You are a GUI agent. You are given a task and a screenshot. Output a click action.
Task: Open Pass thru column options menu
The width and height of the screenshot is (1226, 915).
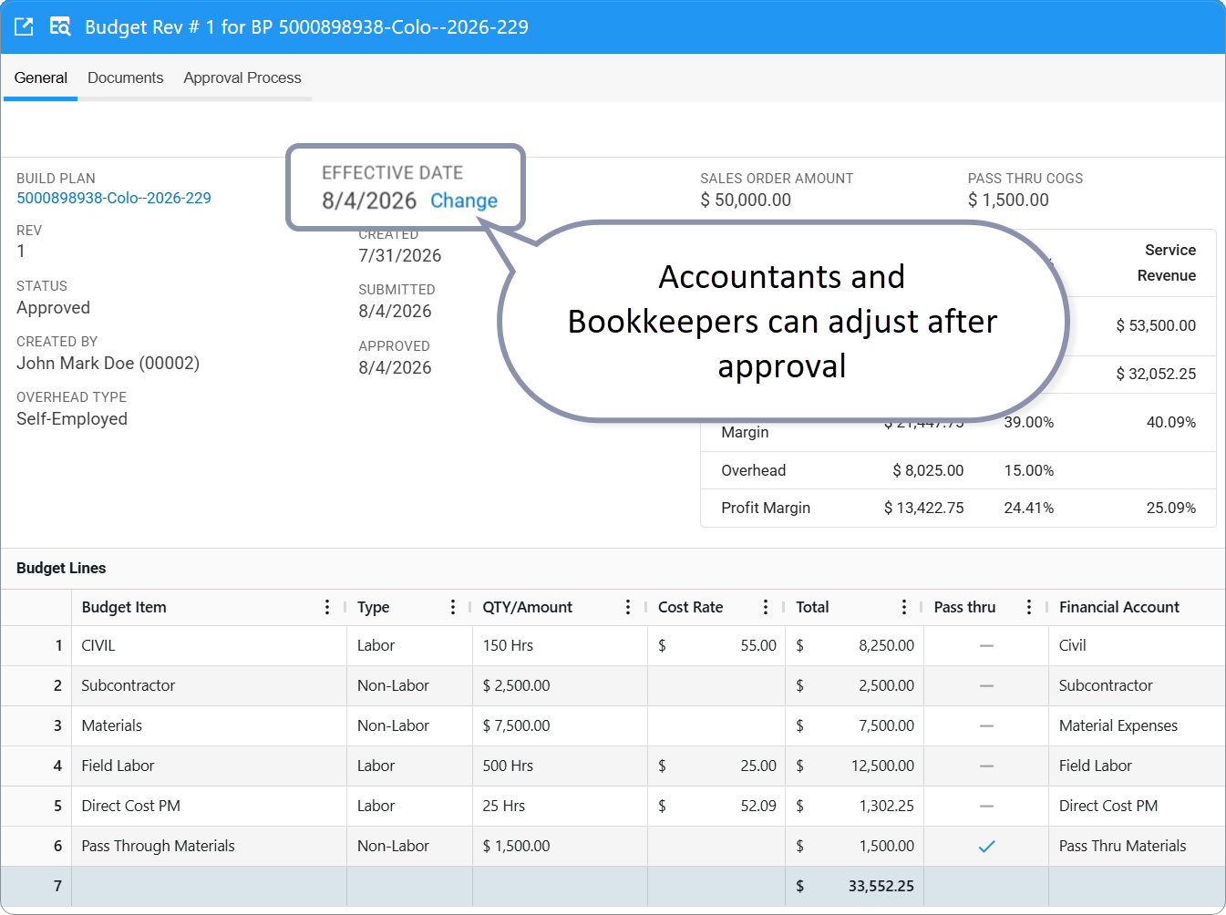click(1029, 607)
